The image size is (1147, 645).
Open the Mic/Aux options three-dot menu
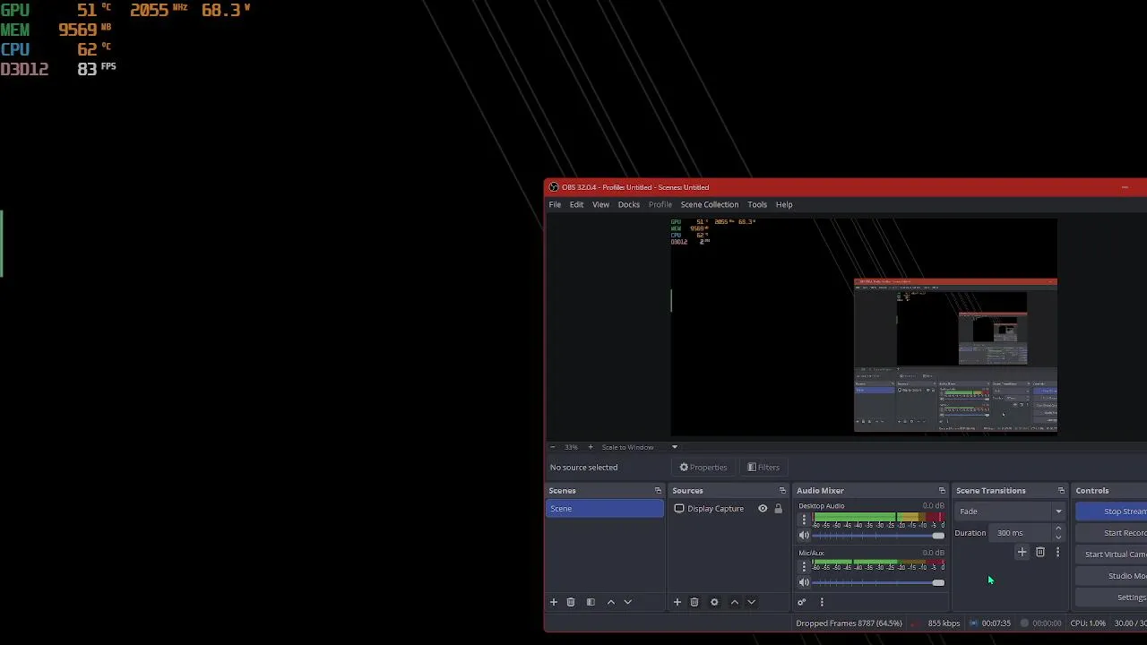[x=804, y=566]
